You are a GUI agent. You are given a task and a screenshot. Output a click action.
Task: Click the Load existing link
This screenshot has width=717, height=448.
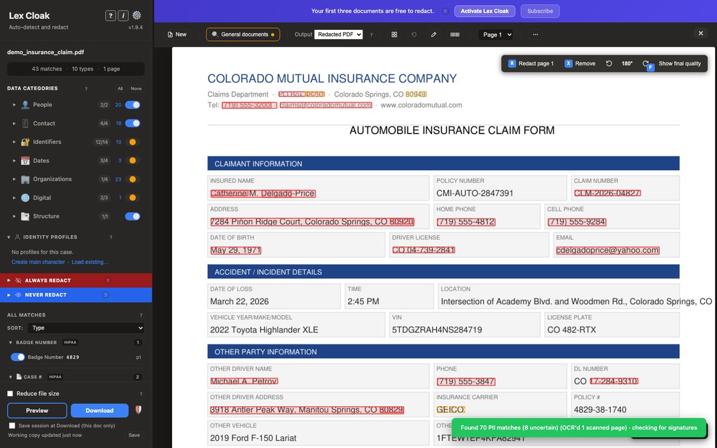[x=90, y=262]
